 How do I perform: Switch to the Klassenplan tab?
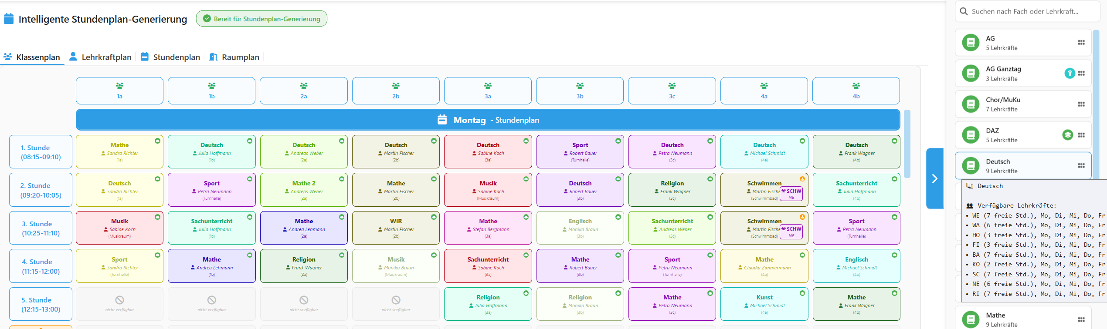pos(32,57)
